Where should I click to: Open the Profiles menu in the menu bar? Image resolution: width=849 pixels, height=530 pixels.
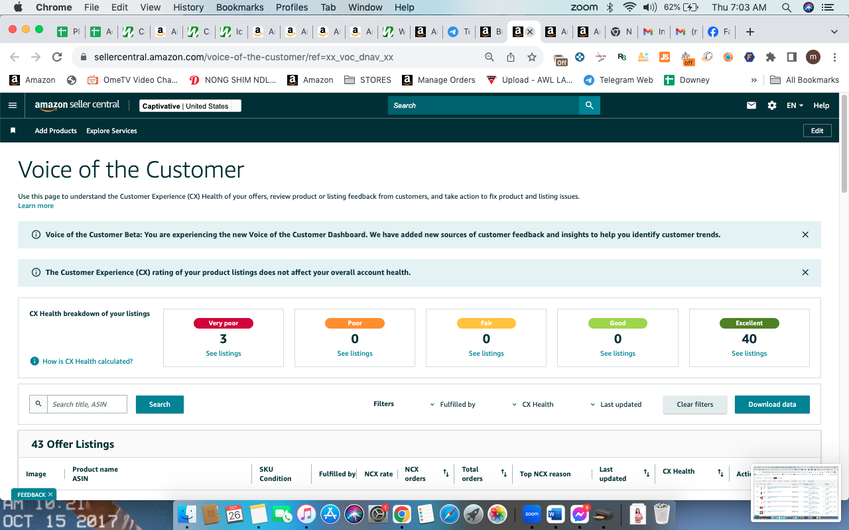pyautogui.click(x=292, y=7)
